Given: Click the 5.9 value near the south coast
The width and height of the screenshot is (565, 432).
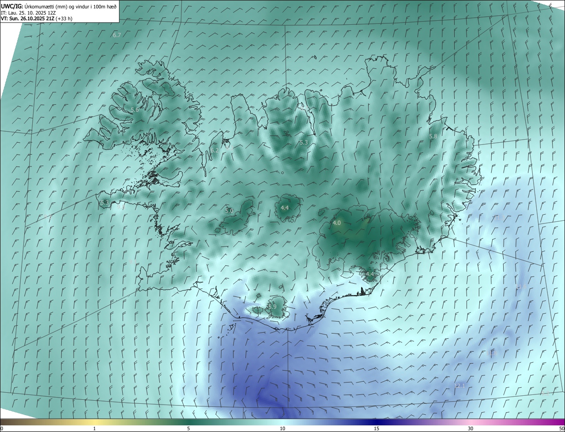Looking at the screenshot, I should [x=272, y=307].
